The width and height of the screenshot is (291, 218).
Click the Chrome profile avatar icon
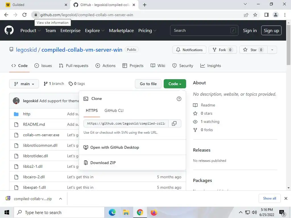point(276,15)
